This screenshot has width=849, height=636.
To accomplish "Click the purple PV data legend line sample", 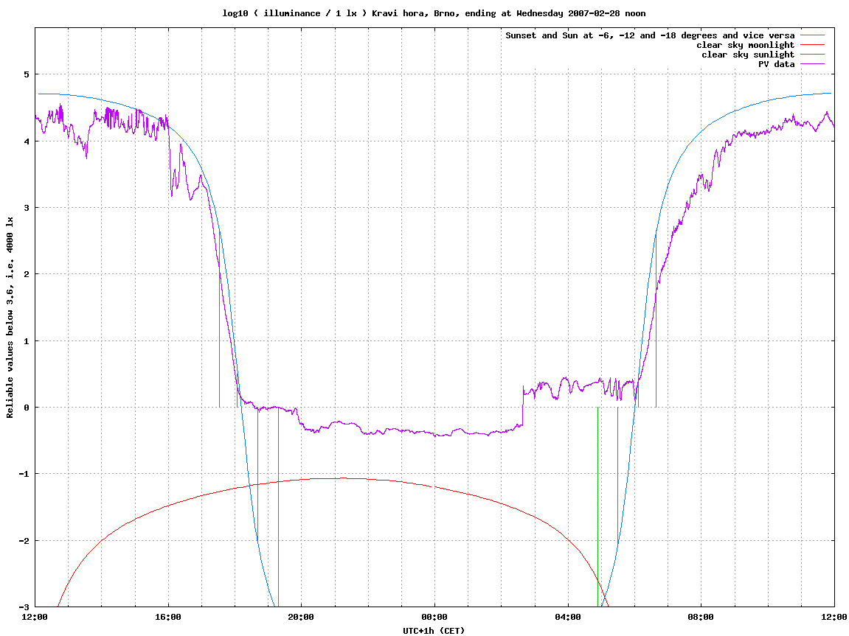I will [812, 64].
